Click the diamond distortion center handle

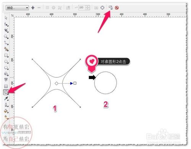pyautogui.click(x=57, y=83)
